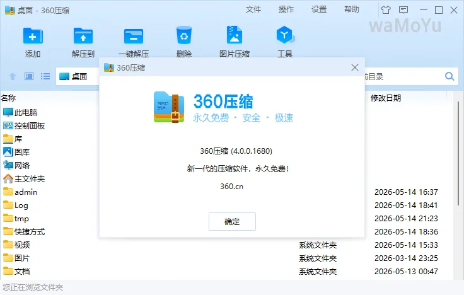Select the 图库 gallery icon

click(x=8, y=152)
